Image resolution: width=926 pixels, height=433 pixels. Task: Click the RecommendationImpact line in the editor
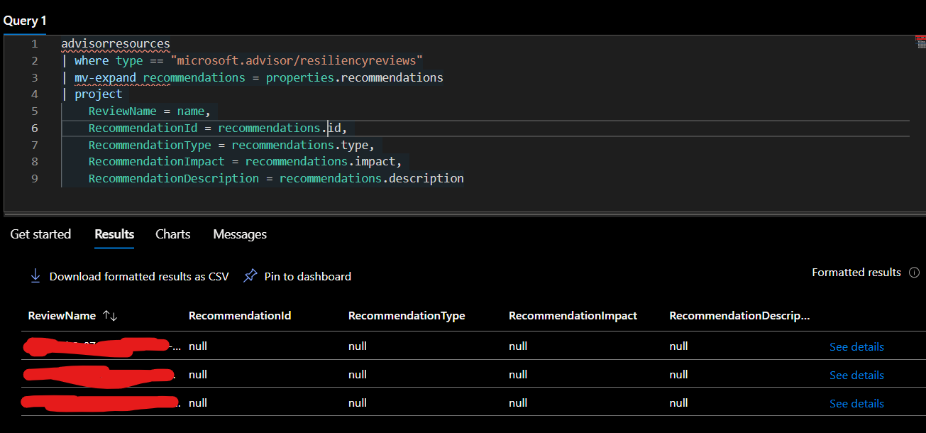pos(246,162)
